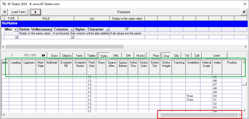
Task: Select the Styles tab
Action: (x=104, y=56)
